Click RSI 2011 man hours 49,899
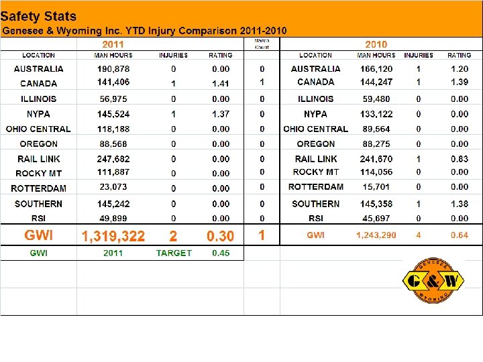This screenshot has width=483, height=362. pyautogui.click(x=113, y=219)
